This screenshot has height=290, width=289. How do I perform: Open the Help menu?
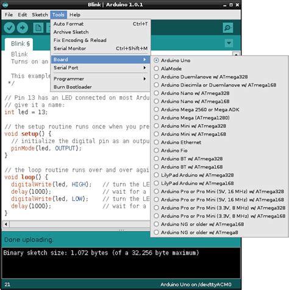coord(75,15)
